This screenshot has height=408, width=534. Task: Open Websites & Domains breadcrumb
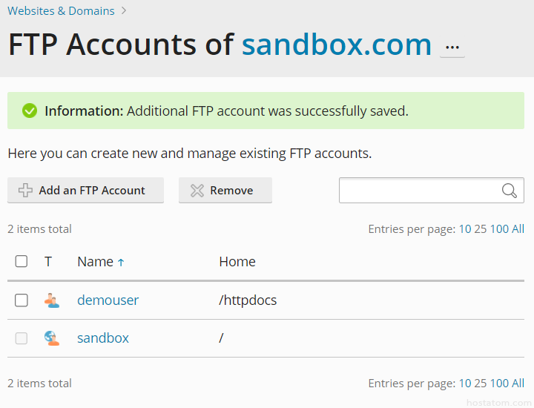pos(61,11)
